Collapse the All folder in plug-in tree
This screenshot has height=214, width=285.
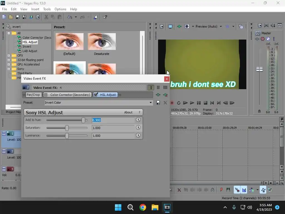point(9,33)
